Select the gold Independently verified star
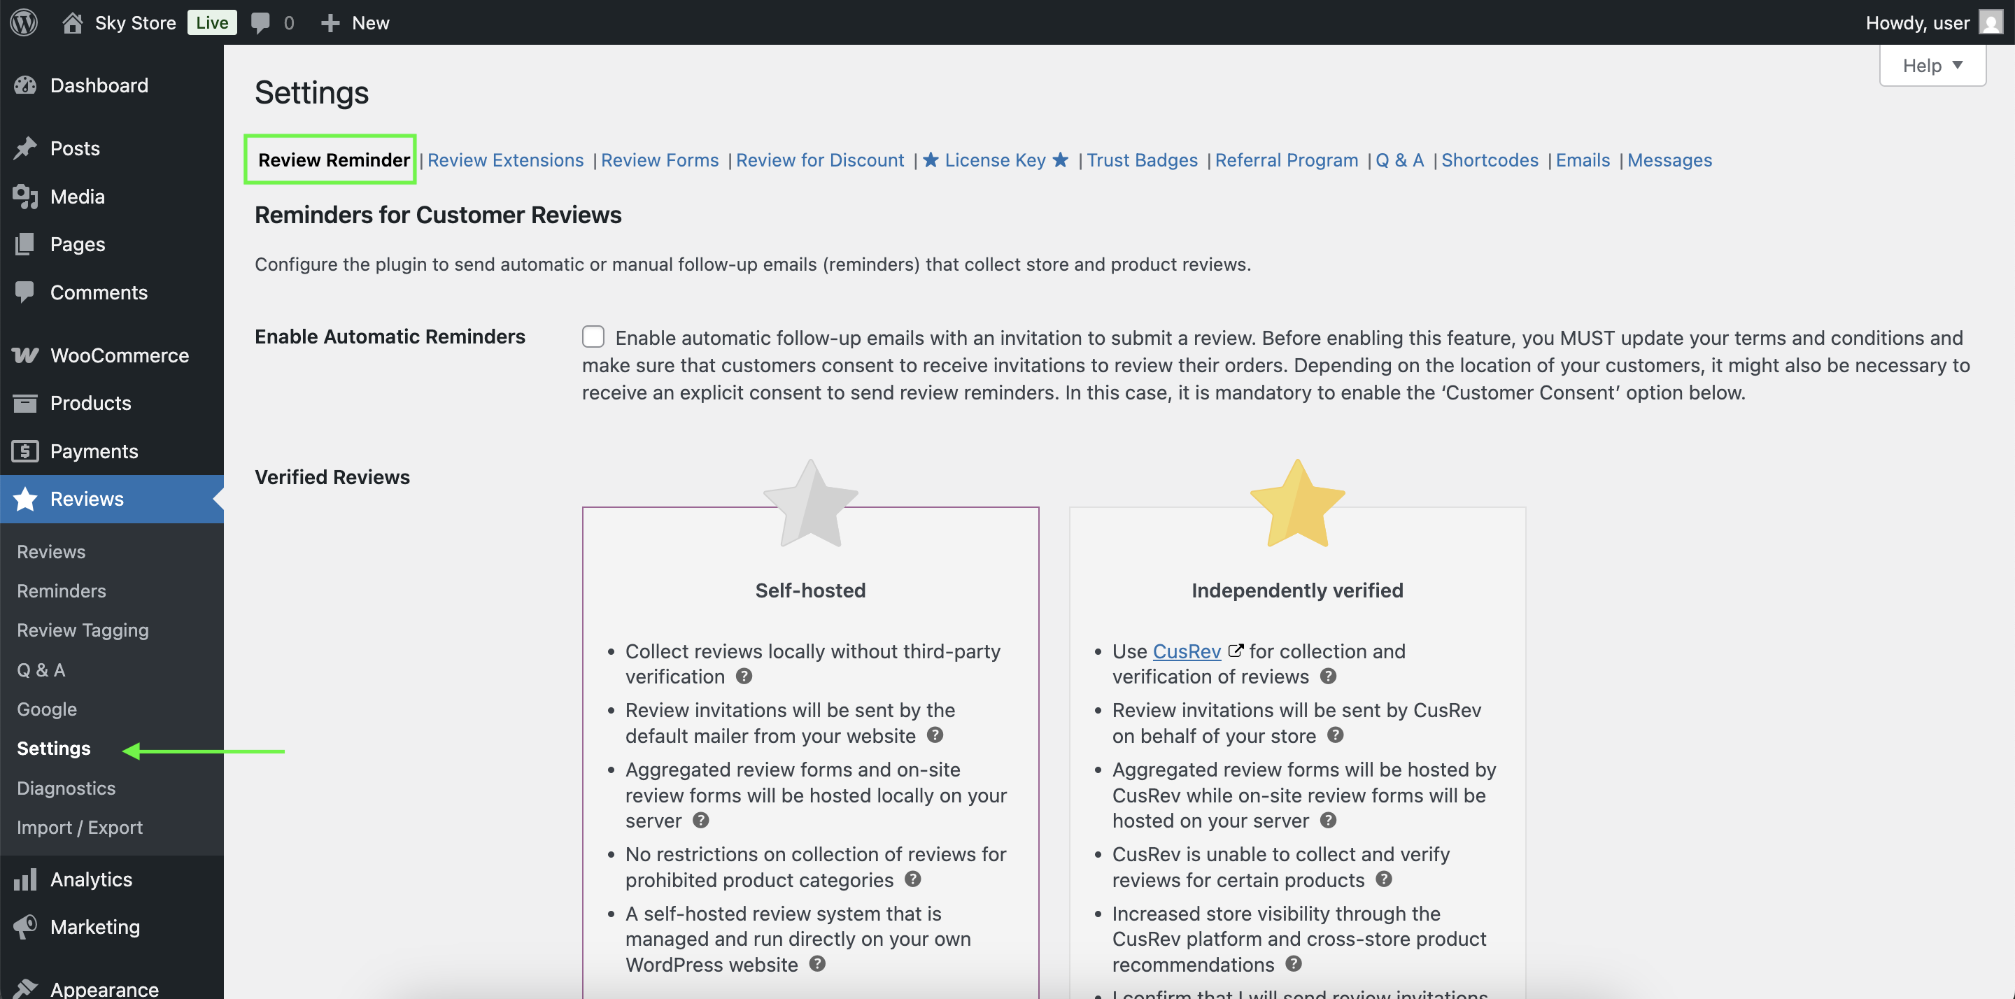Viewport: 2015px width, 999px height. [1297, 504]
